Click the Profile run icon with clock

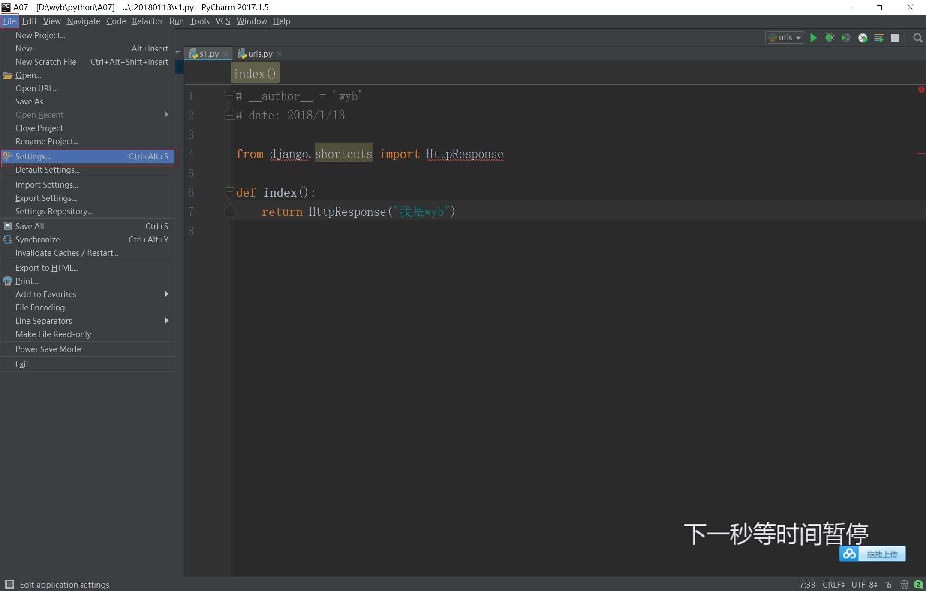pyautogui.click(x=863, y=38)
